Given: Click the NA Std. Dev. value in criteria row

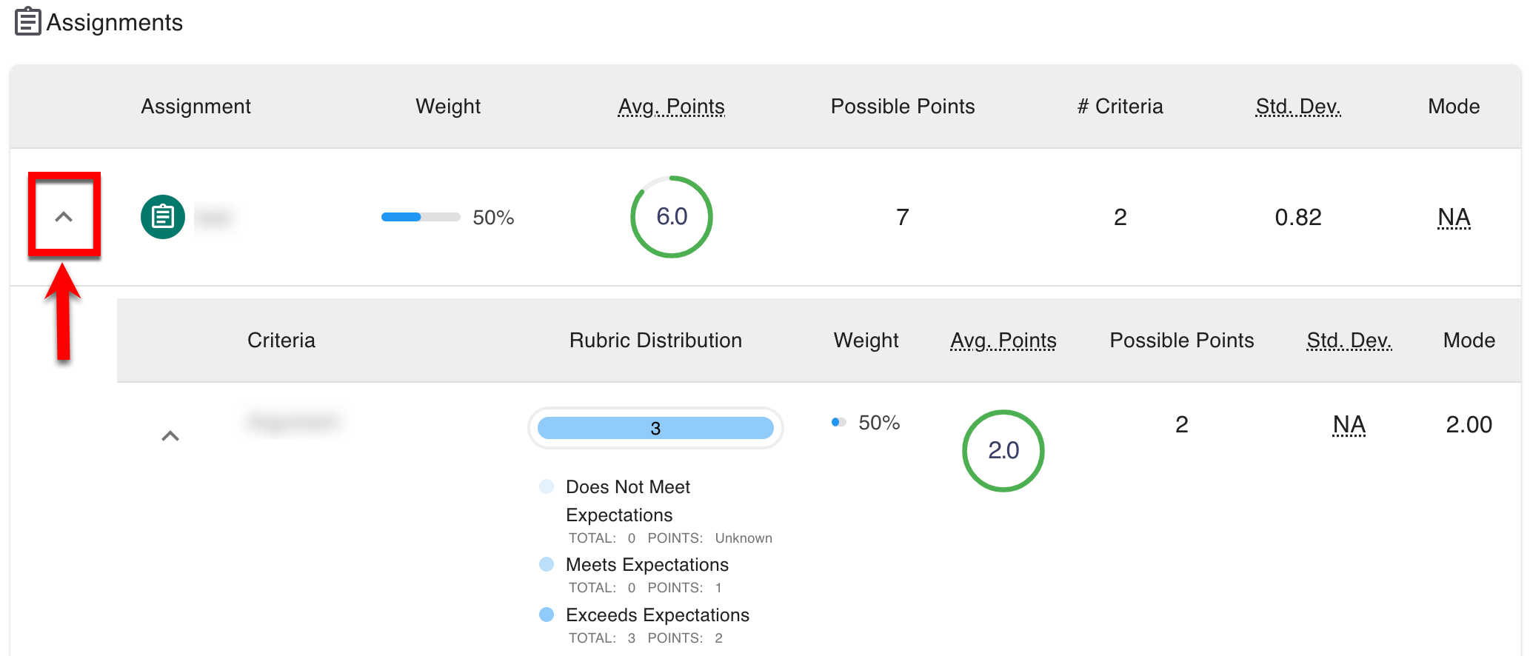Looking at the screenshot, I should click(x=1349, y=424).
